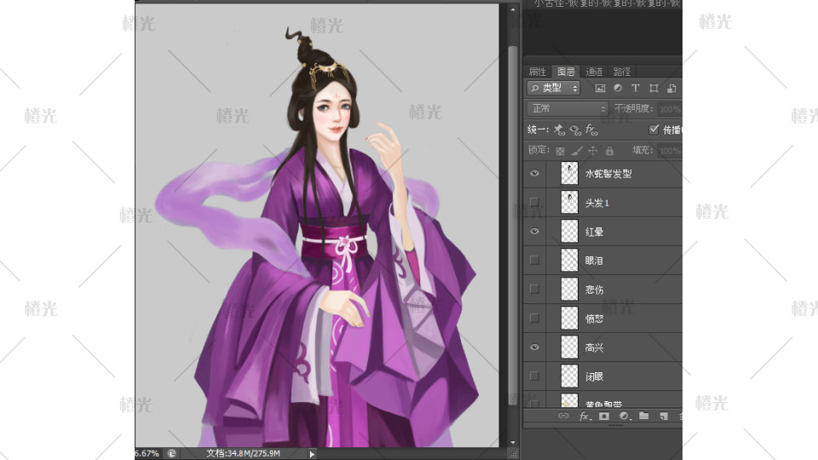818x460 pixels.
Task: Filter layers by type (T) text icon
Action: click(x=636, y=88)
